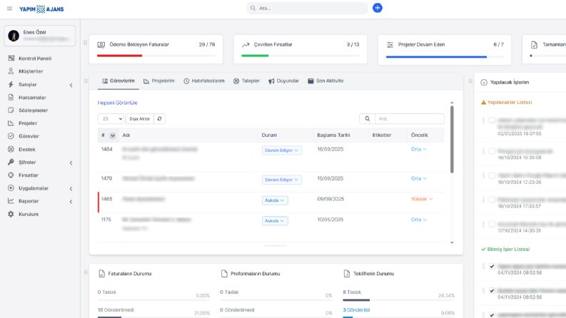566x318 pixels.
Task: Check the todo item dated 16/10/2024 12:23:36
Action: click(x=492, y=175)
